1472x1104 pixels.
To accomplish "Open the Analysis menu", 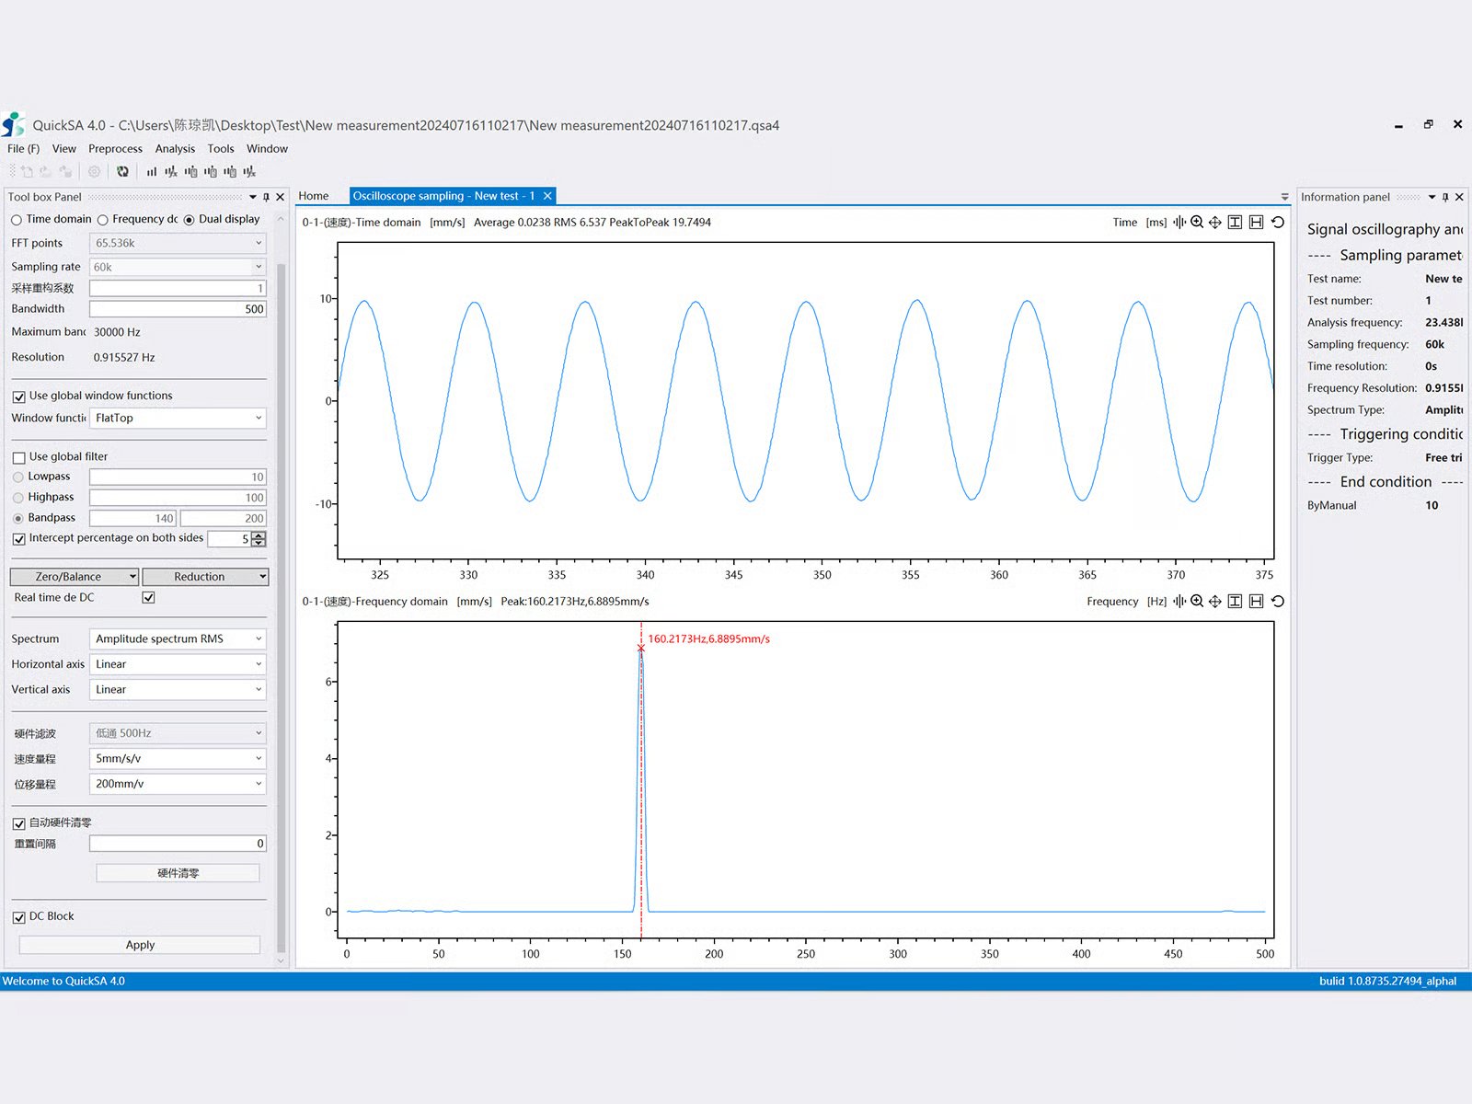I will tap(175, 149).
